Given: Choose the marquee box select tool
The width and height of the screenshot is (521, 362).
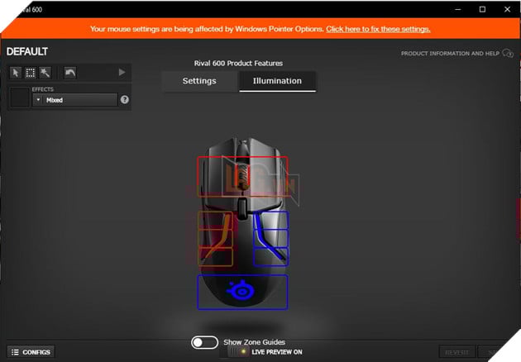Looking at the screenshot, I should [x=30, y=73].
